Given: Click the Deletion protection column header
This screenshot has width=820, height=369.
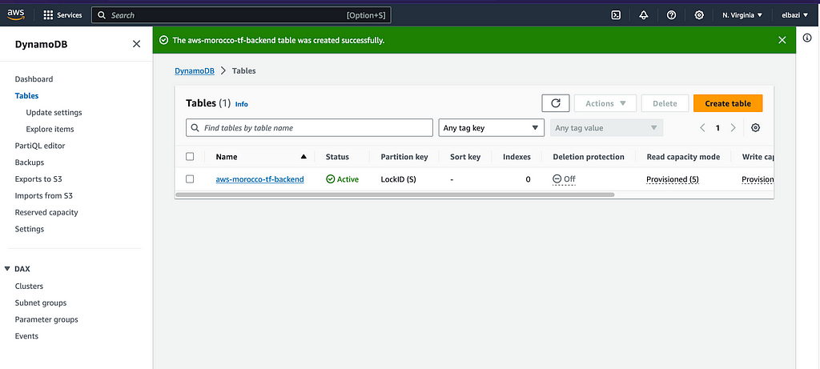Looking at the screenshot, I should [x=589, y=157].
